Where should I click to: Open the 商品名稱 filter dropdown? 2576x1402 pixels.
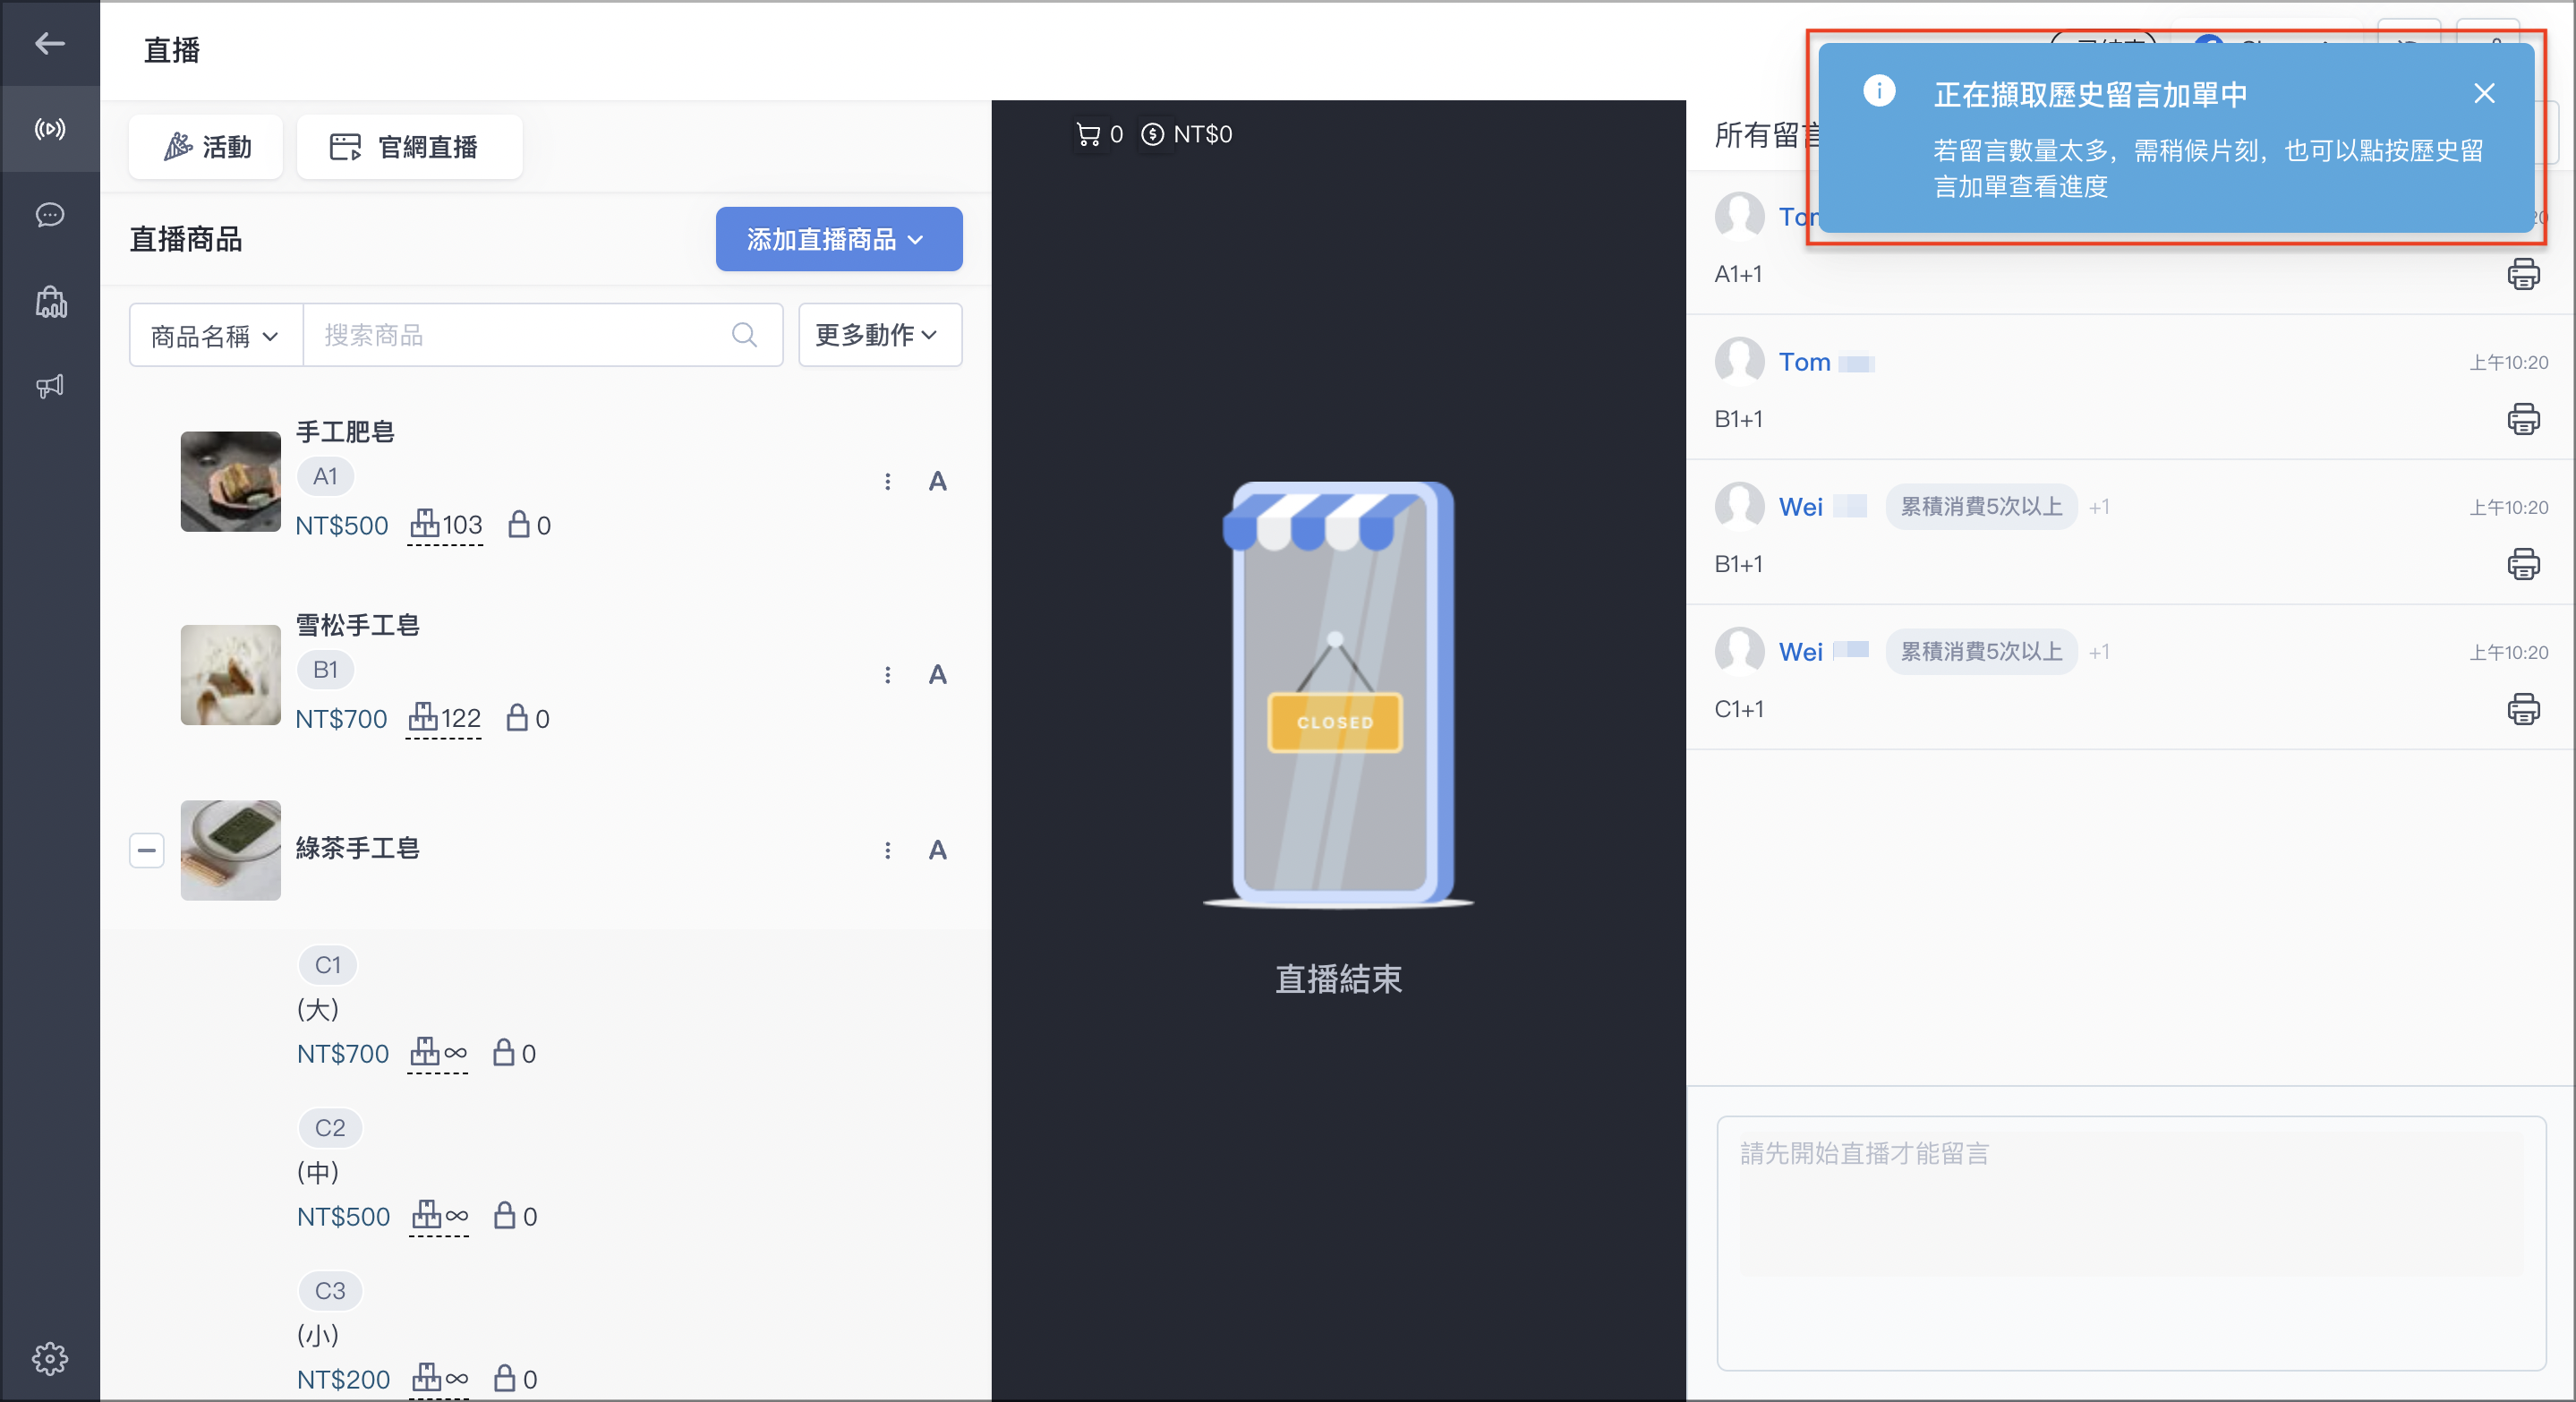pos(216,335)
